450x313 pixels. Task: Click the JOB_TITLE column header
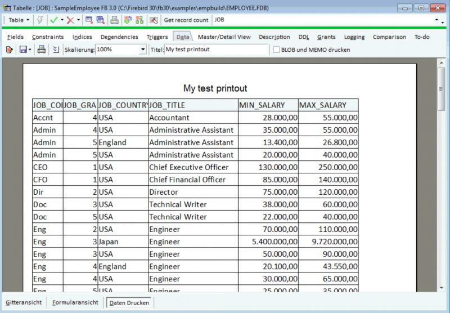pos(193,105)
